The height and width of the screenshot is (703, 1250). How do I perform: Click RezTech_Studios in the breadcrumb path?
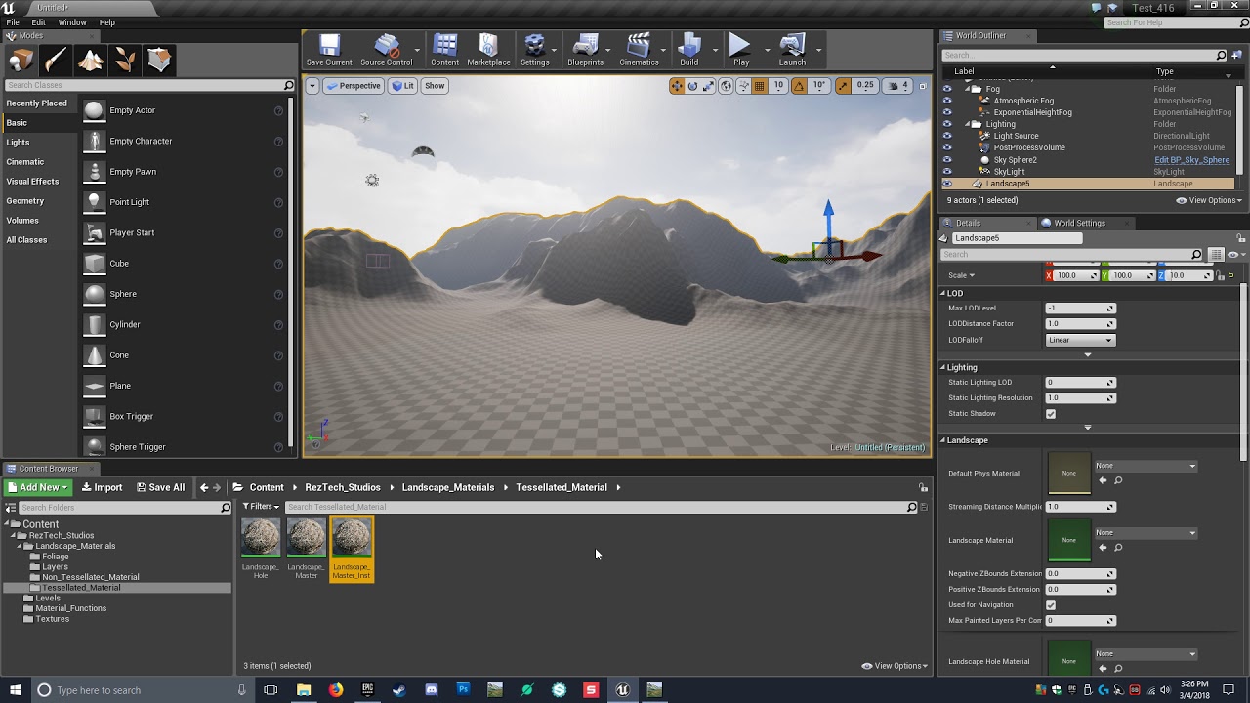343,487
